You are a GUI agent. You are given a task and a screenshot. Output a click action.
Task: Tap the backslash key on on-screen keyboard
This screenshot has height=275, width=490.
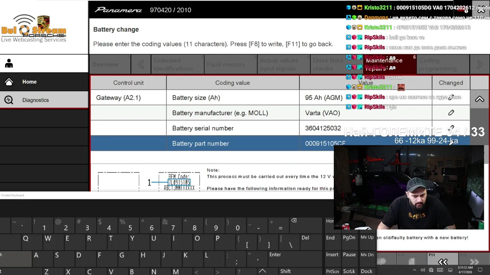290,242
